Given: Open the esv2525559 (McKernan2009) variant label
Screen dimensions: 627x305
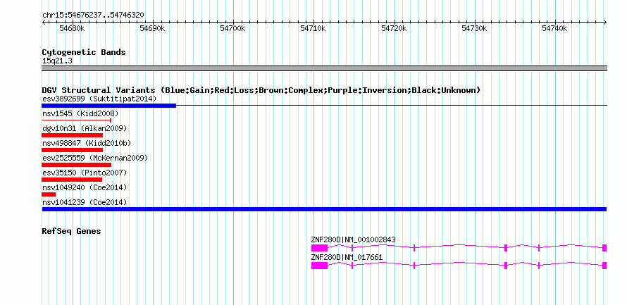Looking at the screenshot, I should 95,158.
